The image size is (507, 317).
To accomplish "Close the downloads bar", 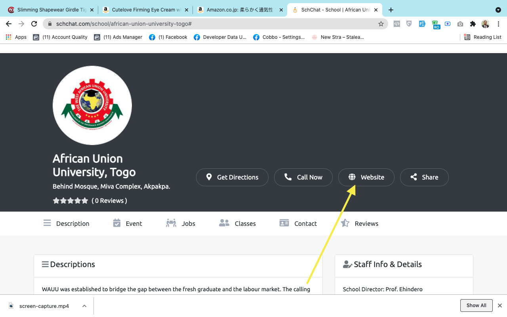I will 500,306.
